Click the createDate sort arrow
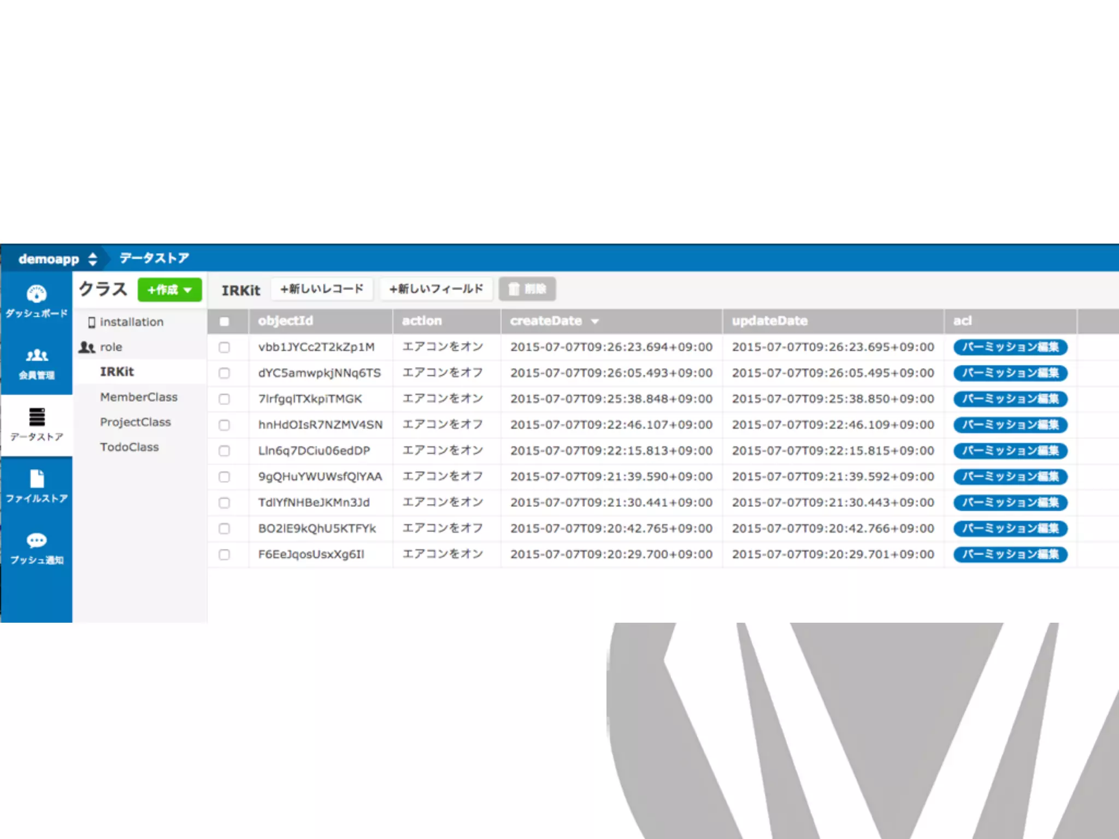1119x839 pixels. pyautogui.click(x=595, y=322)
